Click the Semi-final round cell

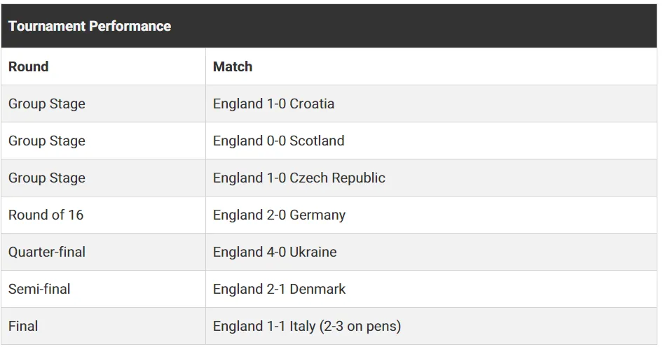coord(103,289)
